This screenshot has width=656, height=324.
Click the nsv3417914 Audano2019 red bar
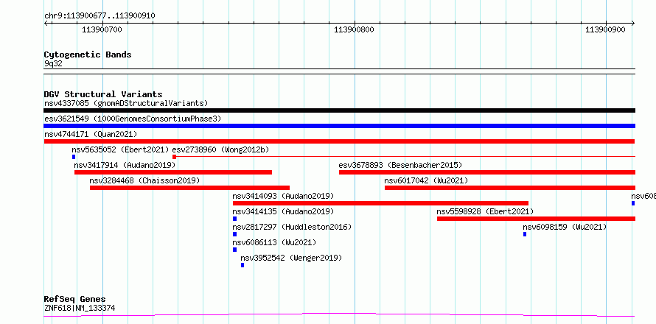tap(173, 172)
